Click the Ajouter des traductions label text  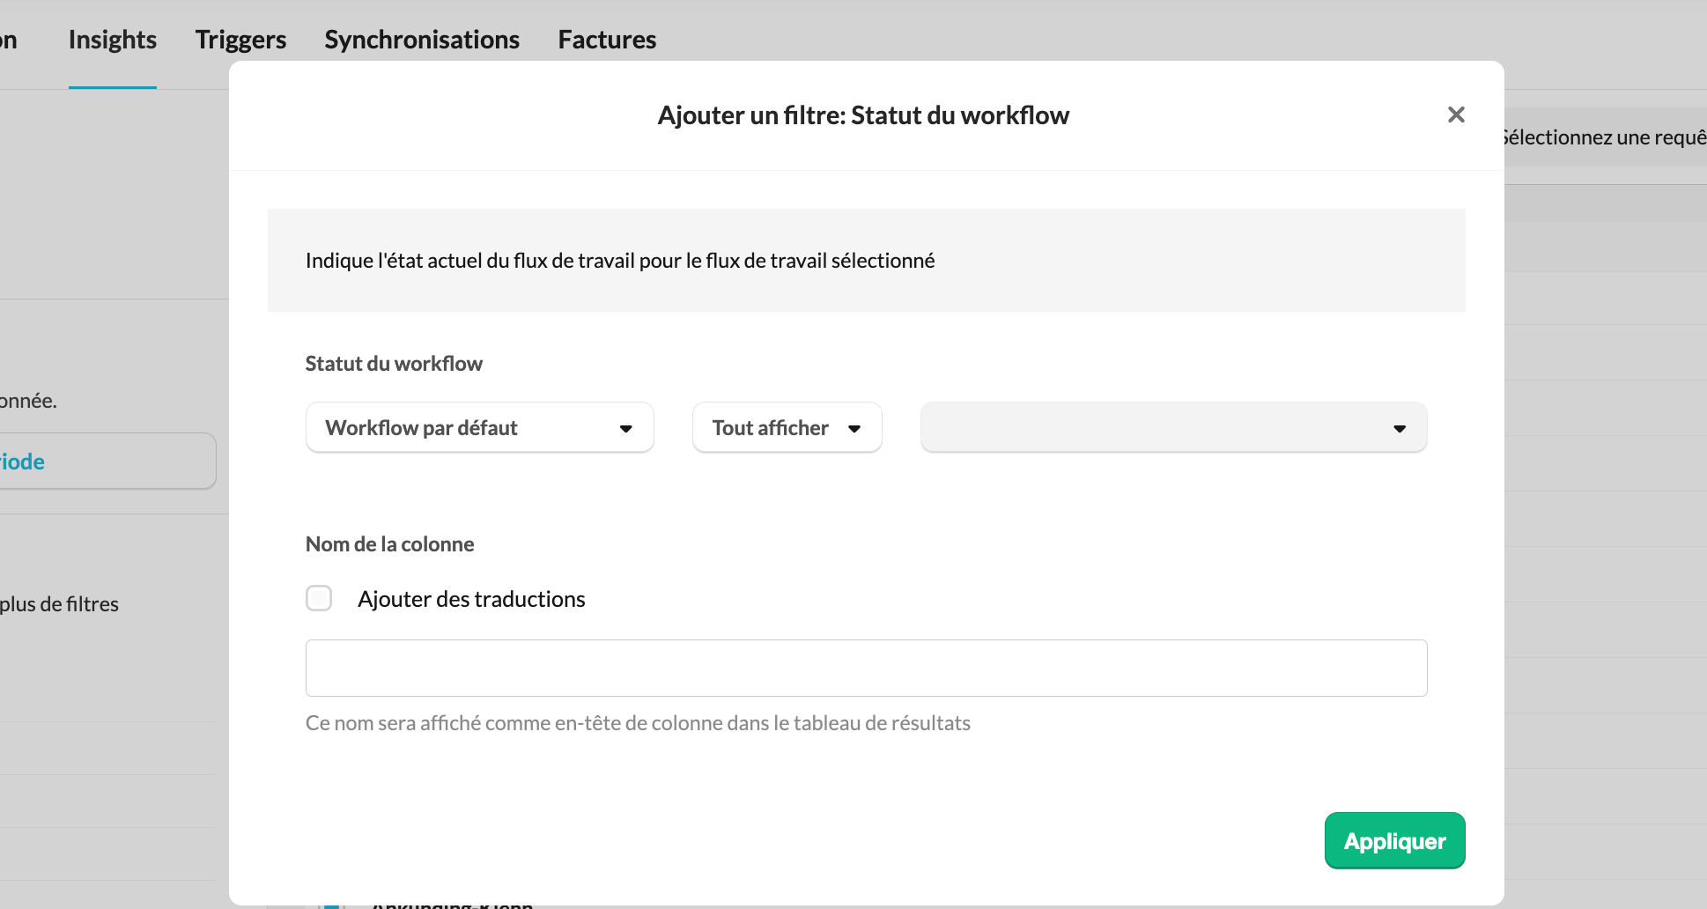click(x=471, y=600)
